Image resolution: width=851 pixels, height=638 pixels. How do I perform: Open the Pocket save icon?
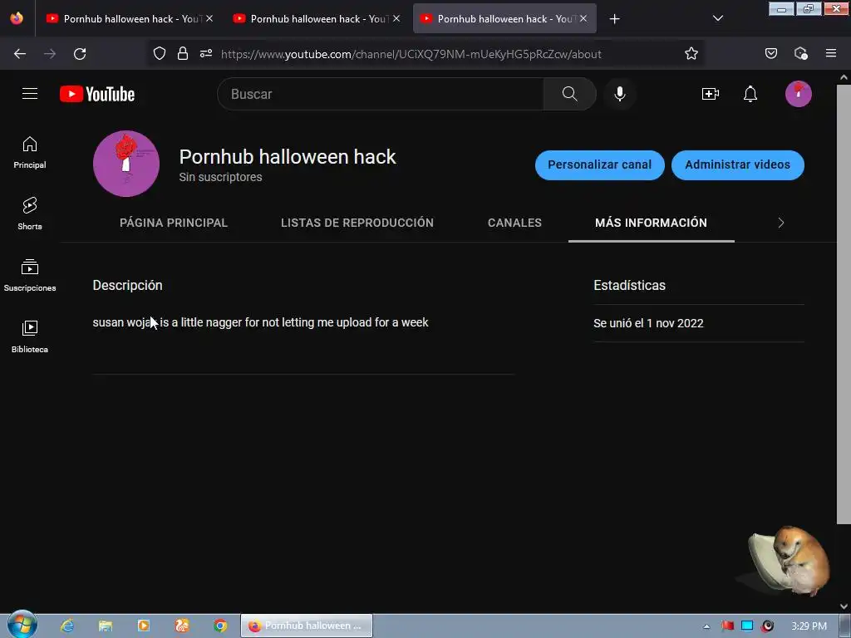pos(770,54)
